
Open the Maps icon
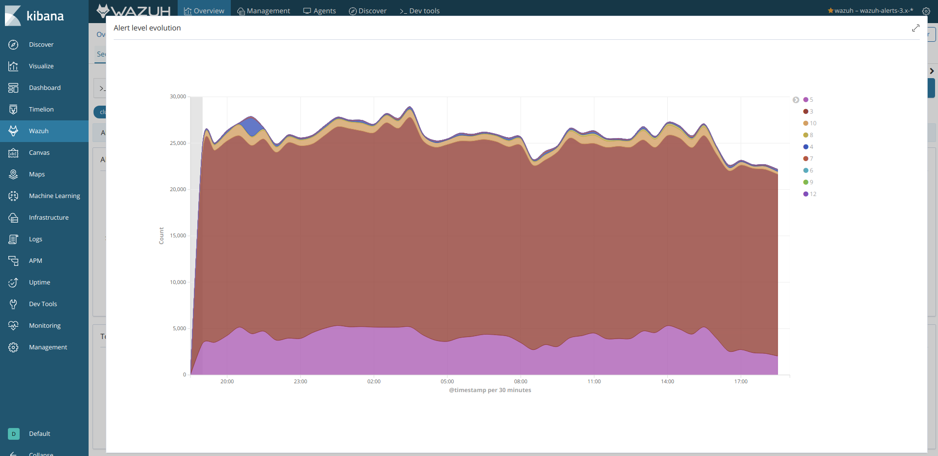(13, 174)
